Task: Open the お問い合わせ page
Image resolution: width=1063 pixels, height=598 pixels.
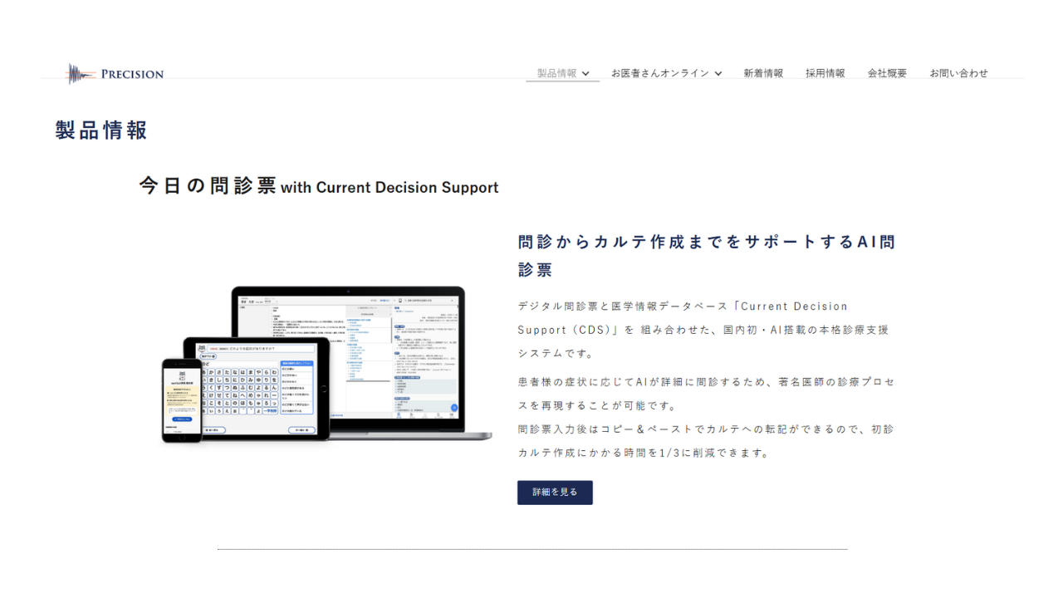Action: coord(959,73)
